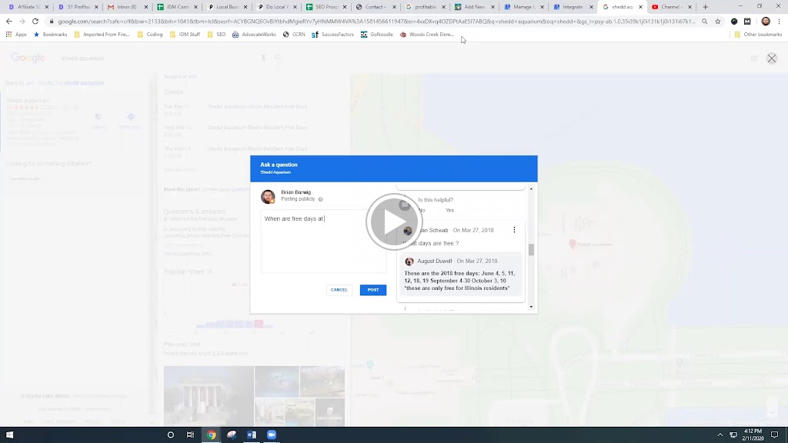The height and width of the screenshot is (443, 788).
Task: Close the Google overlay with the X
Action: click(x=772, y=58)
